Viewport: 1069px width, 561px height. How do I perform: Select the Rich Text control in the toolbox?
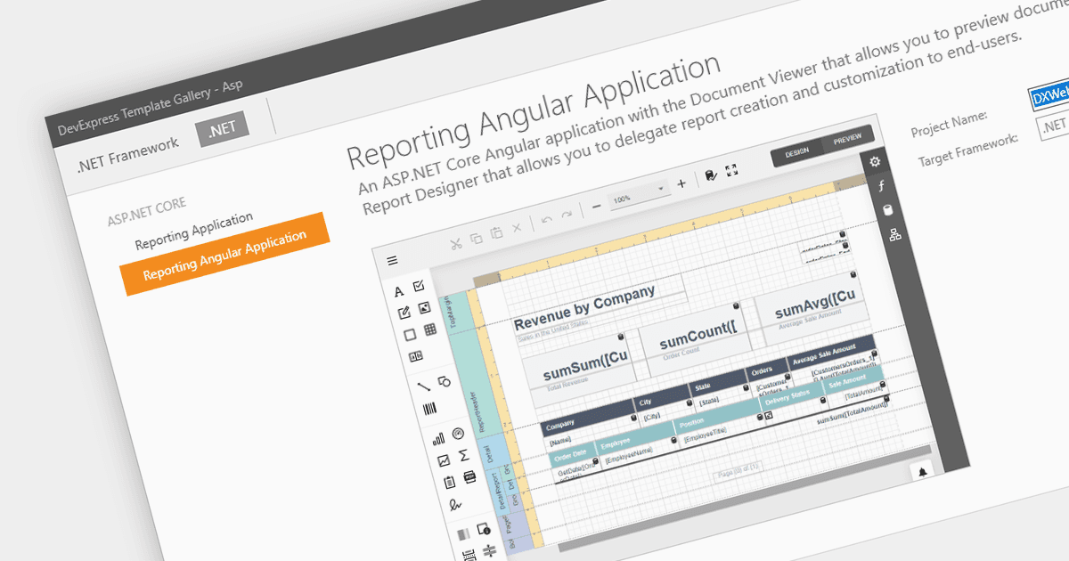click(x=404, y=313)
